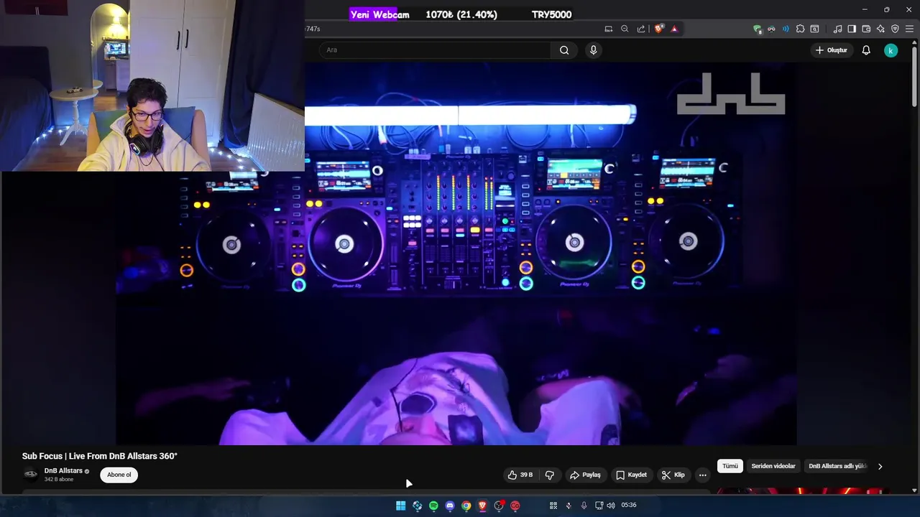Open the browser extensions puzzle icon

coord(800,29)
